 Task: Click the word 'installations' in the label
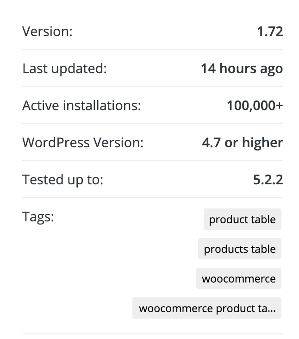102,106
